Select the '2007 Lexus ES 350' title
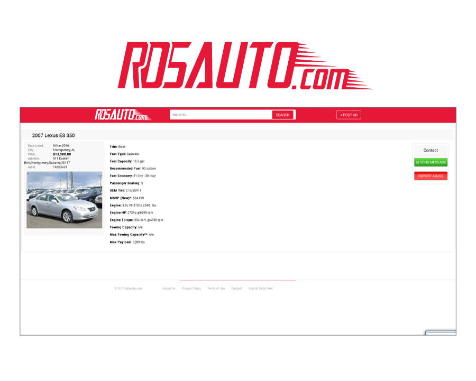476x381 pixels. click(x=53, y=136)
